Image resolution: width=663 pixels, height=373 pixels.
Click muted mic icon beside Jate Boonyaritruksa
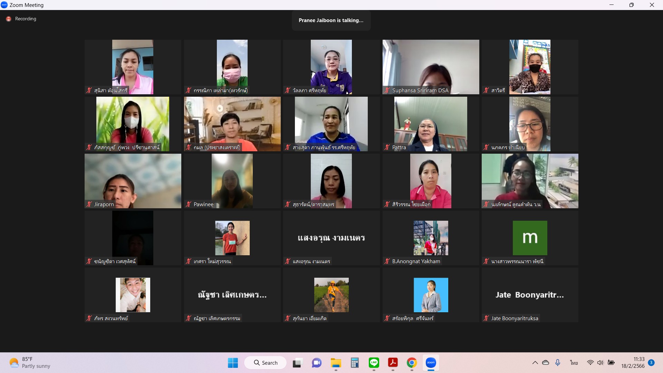tap(486, 318)
